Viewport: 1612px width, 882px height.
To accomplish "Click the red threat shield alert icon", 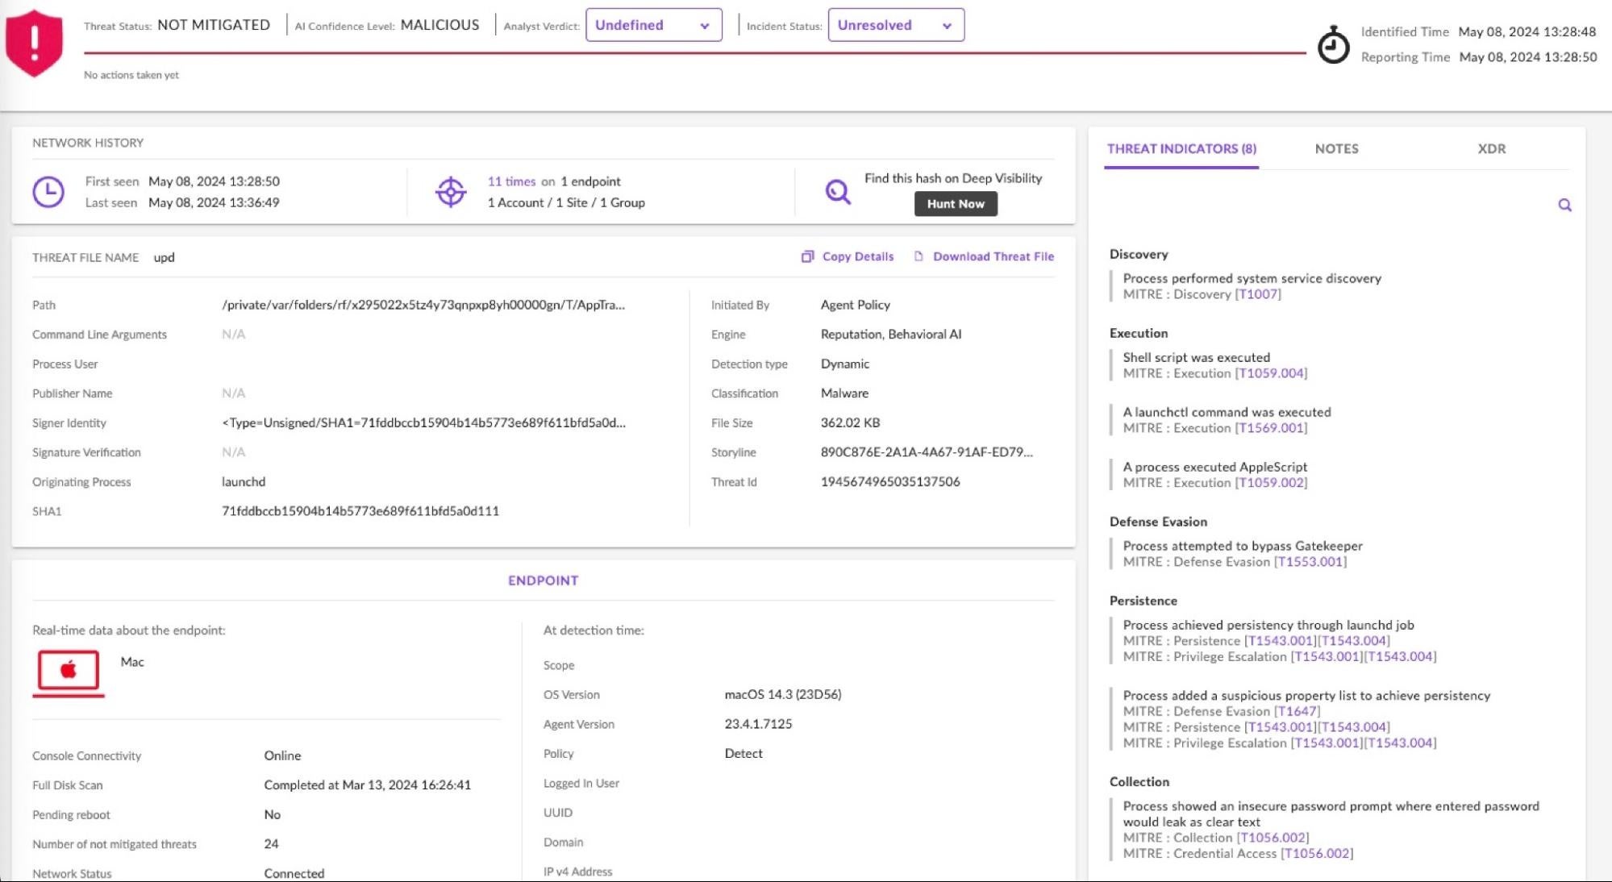I will pyautogui.click(x=34, y=43).
